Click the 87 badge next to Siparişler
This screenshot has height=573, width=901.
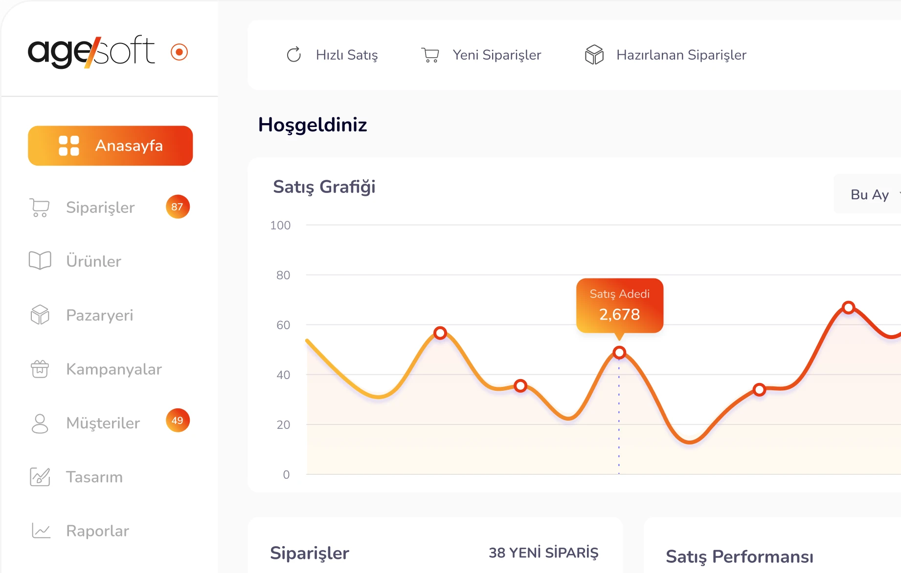tap(178, 207)
